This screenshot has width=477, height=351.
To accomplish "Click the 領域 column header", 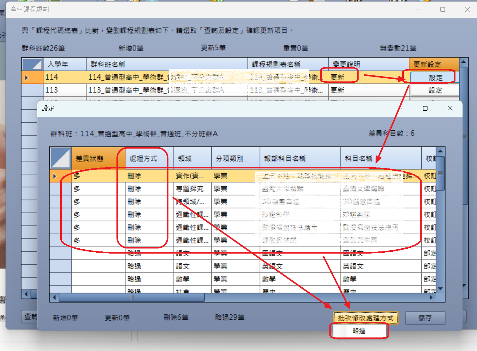I will coord(193,158).
